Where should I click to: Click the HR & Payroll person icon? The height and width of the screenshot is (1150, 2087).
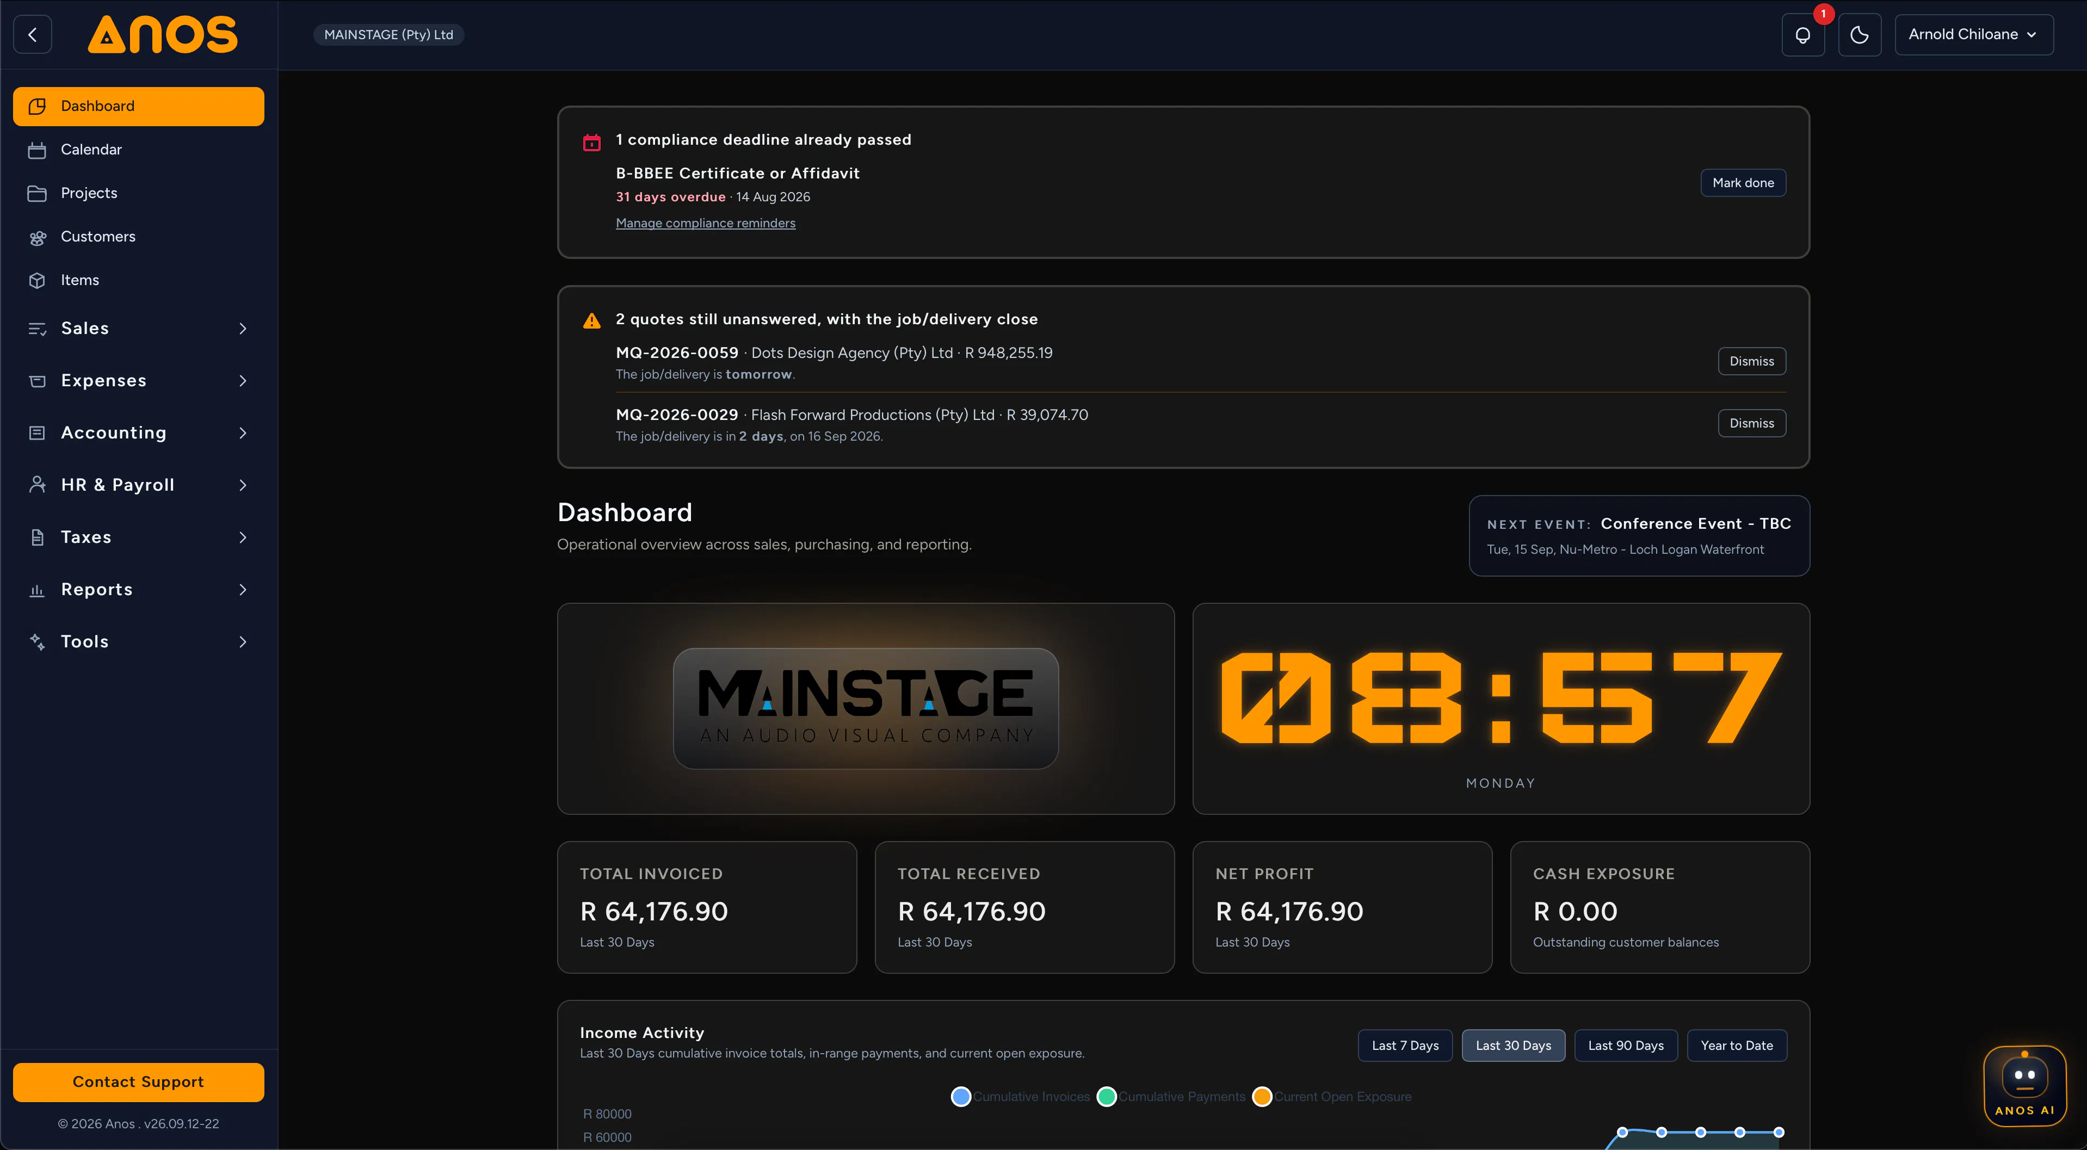pyautogui.click(x=37, y=485)
